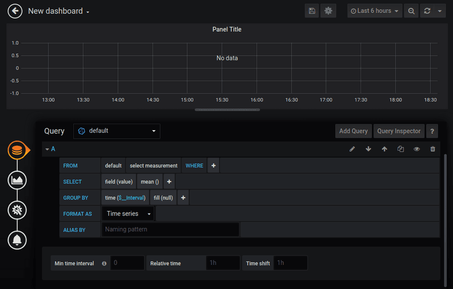Move query A up
Screen dimensions: 453x289
[384, 149]
